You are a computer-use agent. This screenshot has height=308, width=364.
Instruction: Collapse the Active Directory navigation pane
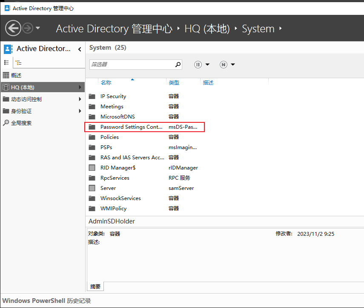(80, 49)
